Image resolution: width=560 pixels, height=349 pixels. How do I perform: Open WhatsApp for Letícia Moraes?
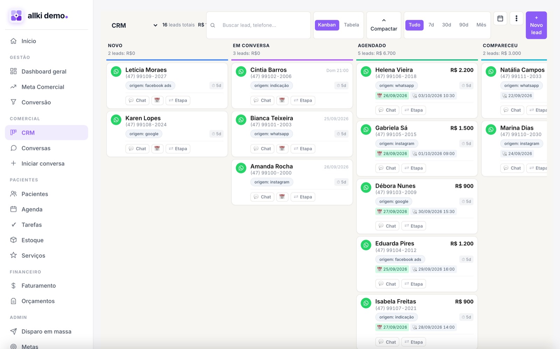point(116,71)
